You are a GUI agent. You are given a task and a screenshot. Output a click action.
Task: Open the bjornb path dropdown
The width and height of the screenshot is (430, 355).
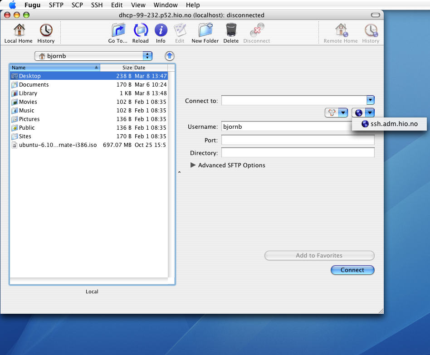93,56
